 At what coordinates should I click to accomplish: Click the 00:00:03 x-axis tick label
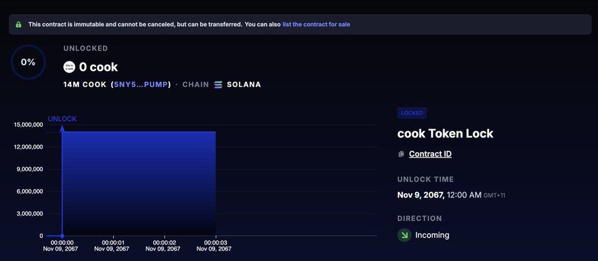(214, 242)
